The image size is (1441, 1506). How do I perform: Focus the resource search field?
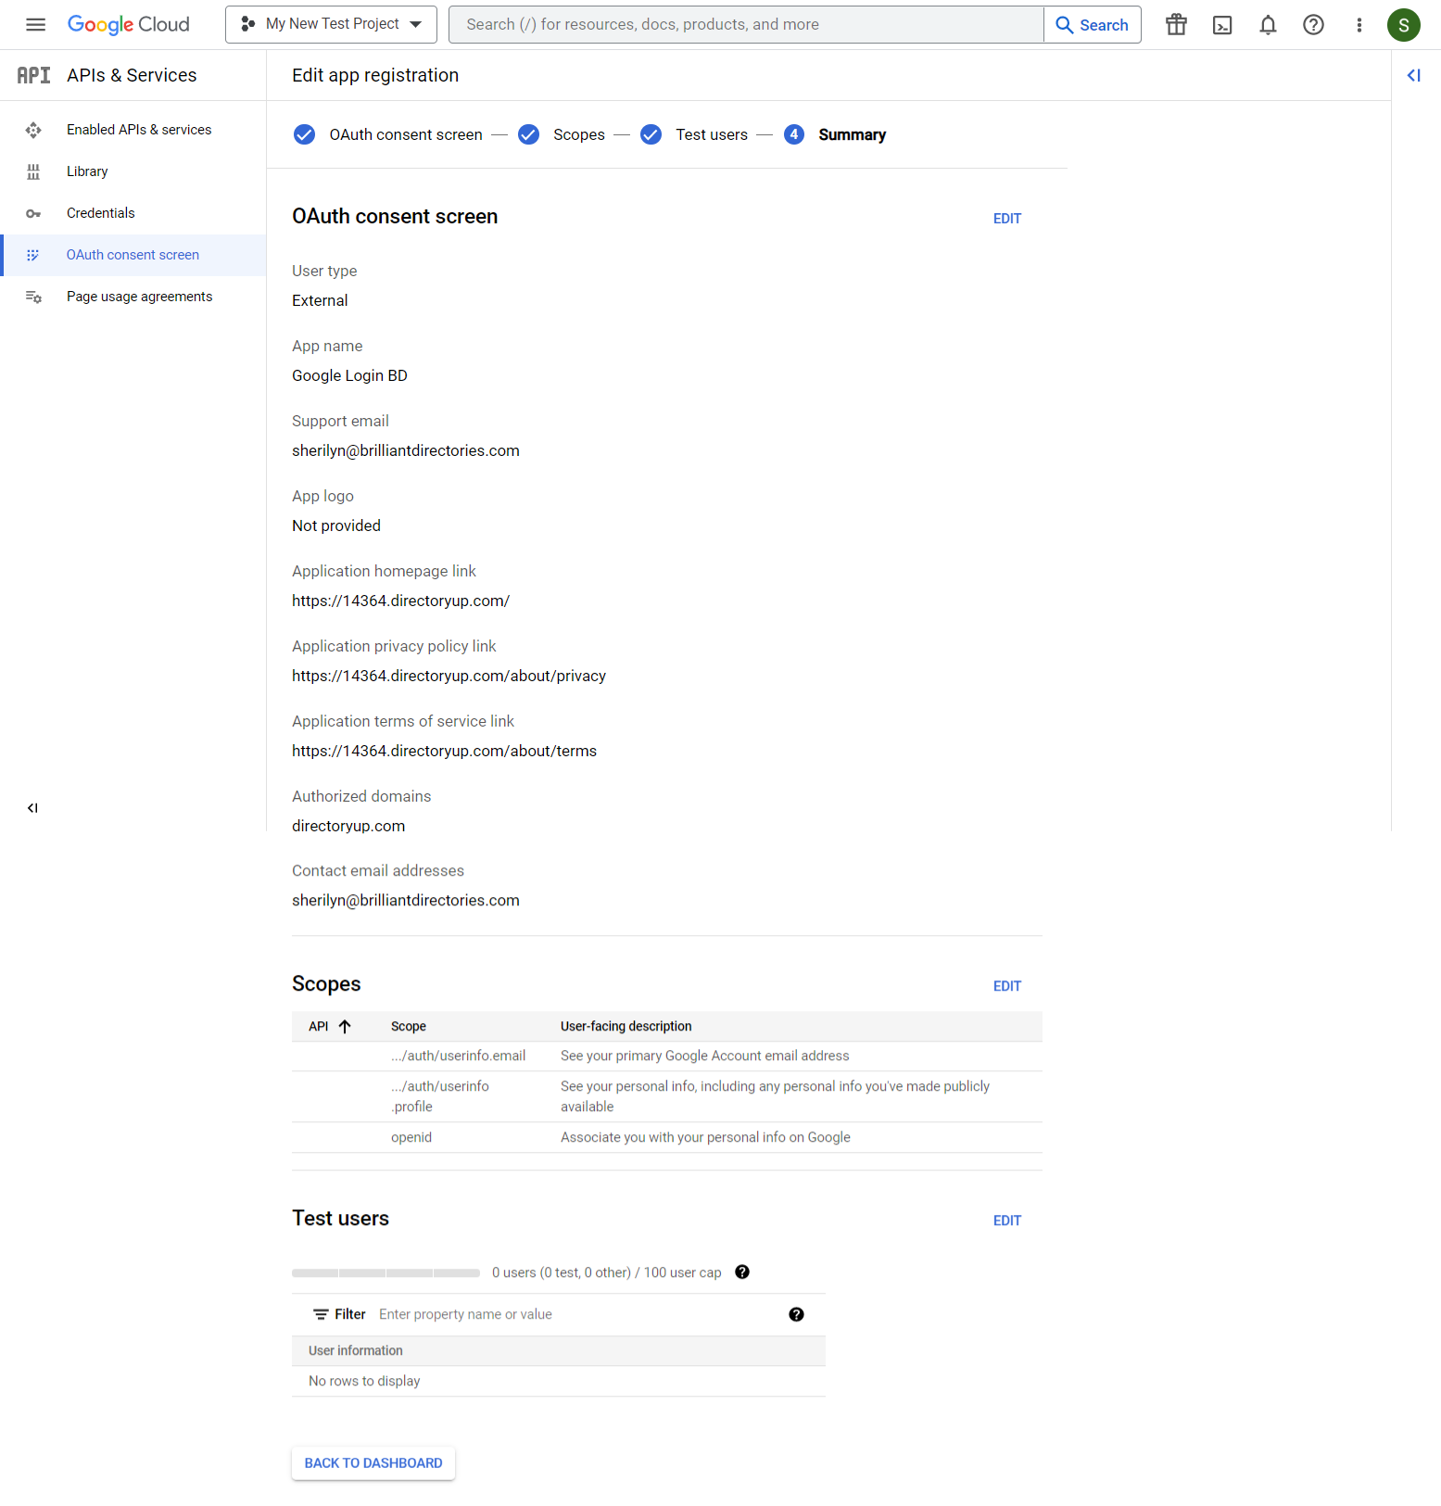(746, 24)
